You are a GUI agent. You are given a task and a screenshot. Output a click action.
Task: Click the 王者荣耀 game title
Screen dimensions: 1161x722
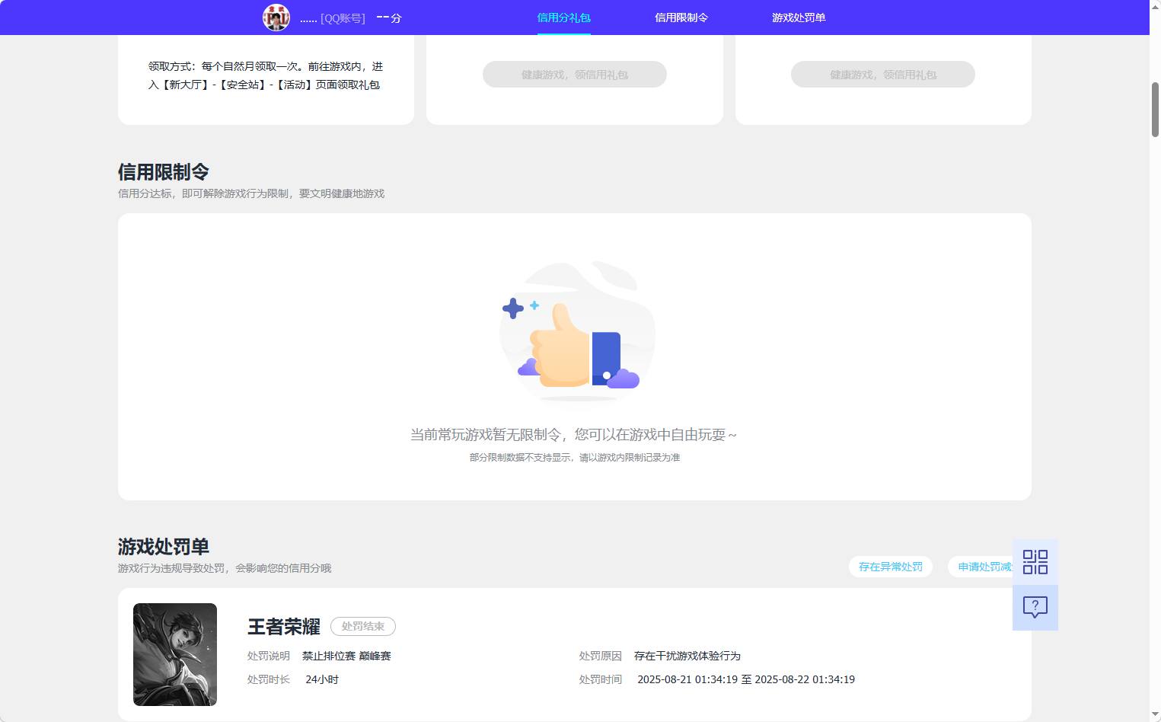coord(282,627)
